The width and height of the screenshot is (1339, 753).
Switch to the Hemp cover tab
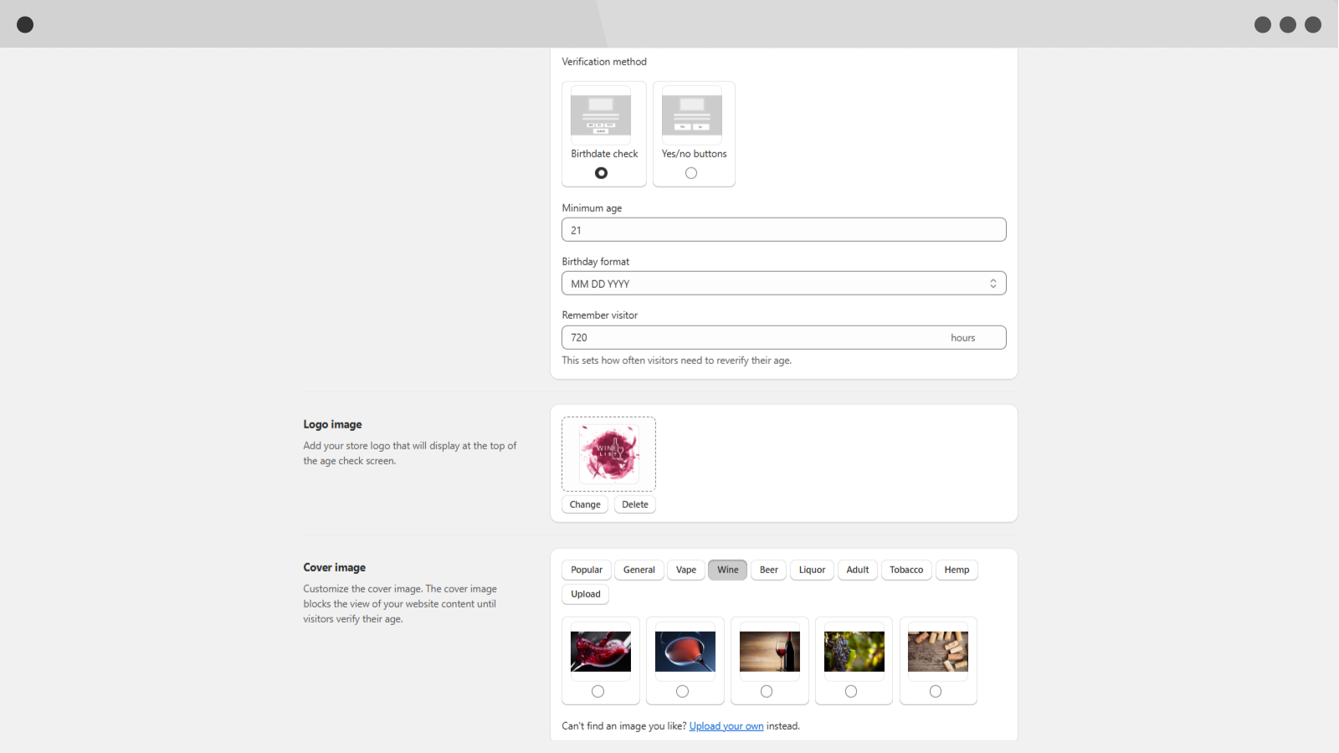click(957, 570)
